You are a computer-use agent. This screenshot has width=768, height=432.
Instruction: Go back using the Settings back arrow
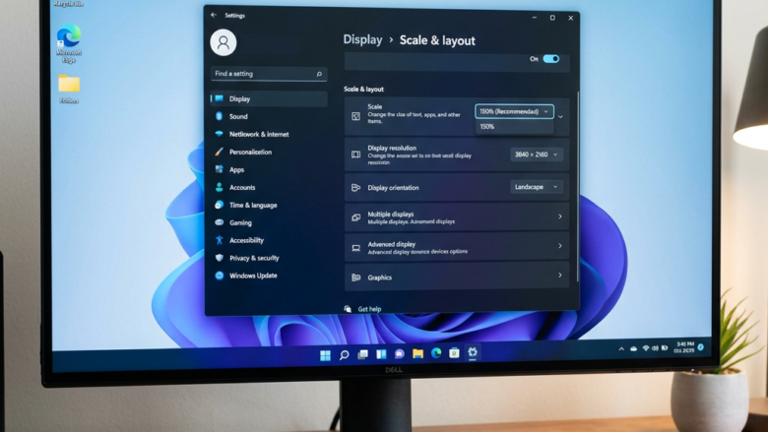(214, 15)
